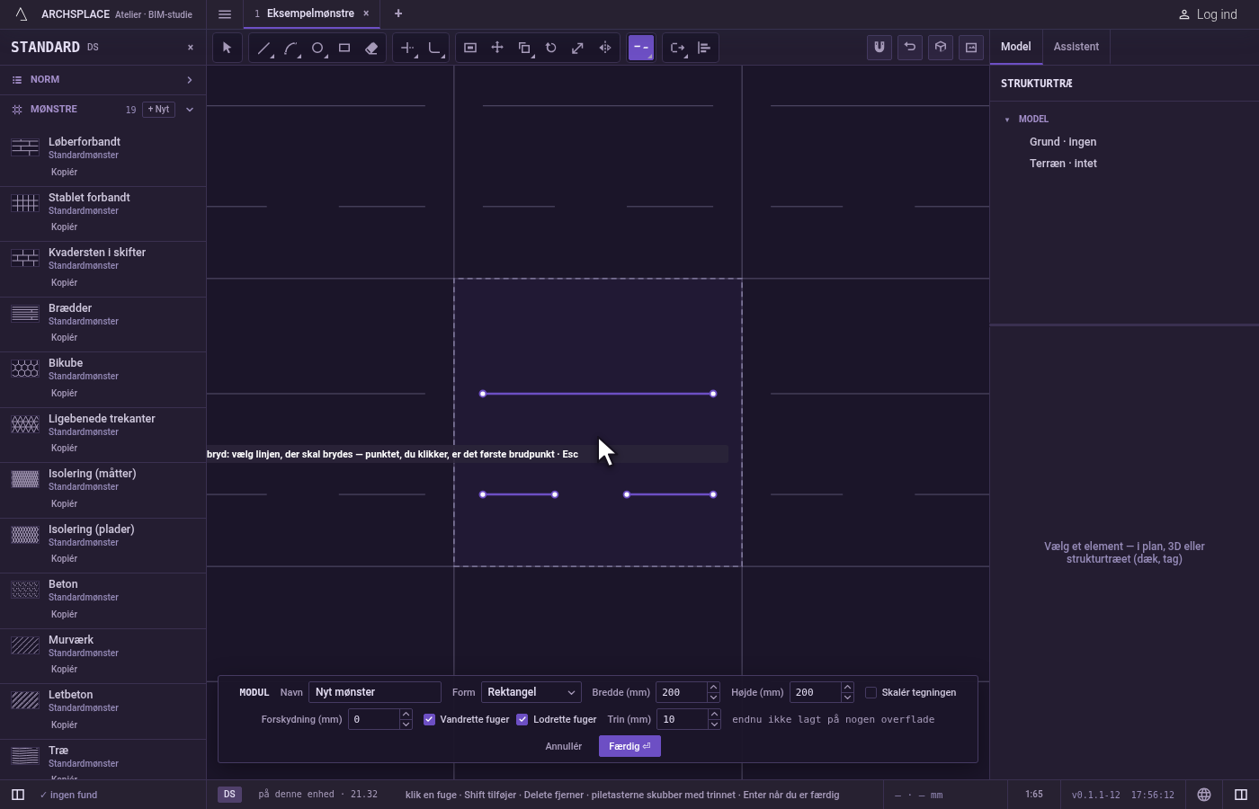This screenshot has width=1259, height=809.
Task: Open the Form dropdown set to Rektangel
Action: [x=531, y=692]
